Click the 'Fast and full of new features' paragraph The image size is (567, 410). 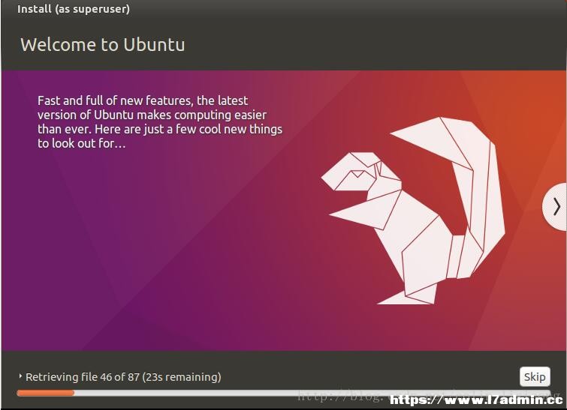click(160, 121)
